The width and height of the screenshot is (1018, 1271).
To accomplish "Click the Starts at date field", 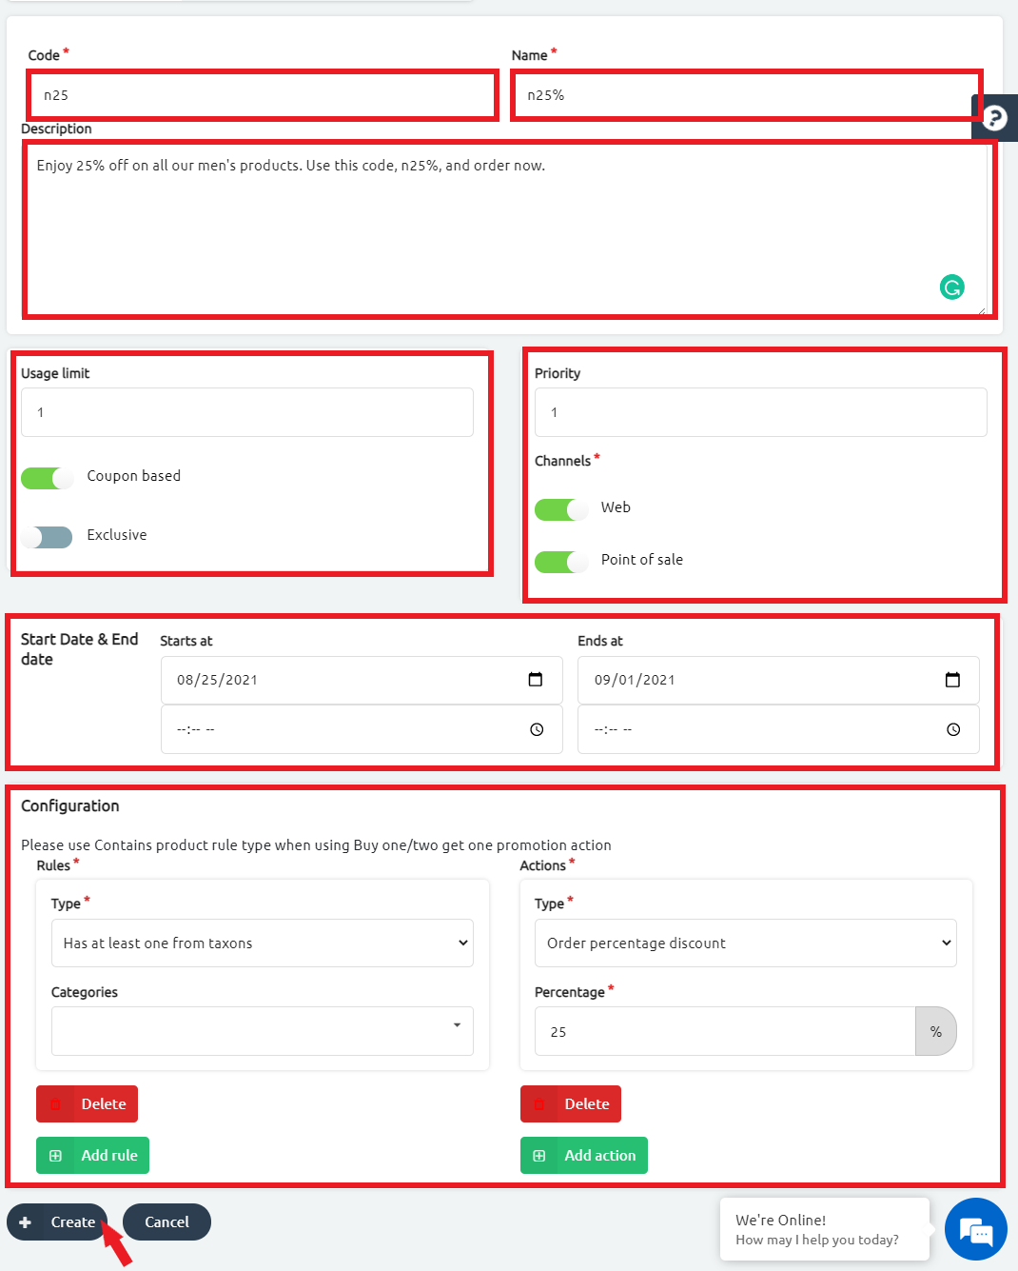I will point(362,680).
